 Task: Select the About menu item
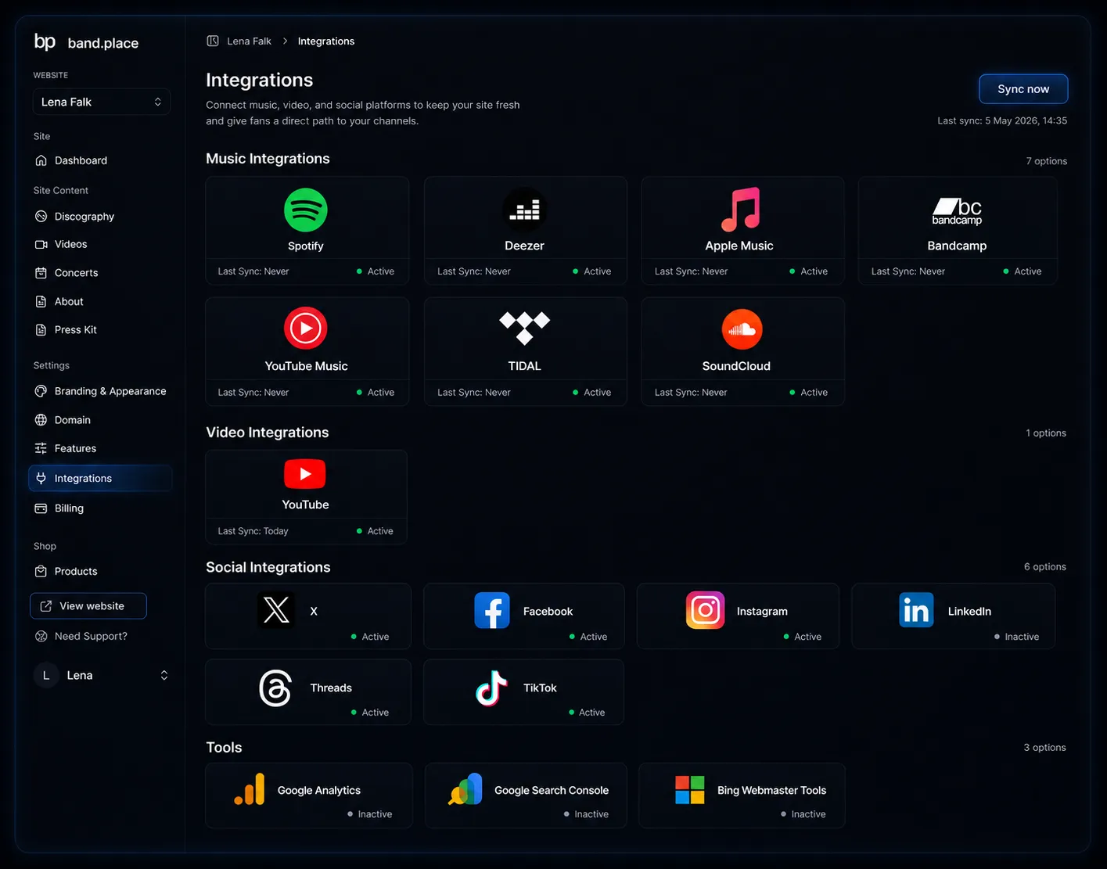point(100,301)
